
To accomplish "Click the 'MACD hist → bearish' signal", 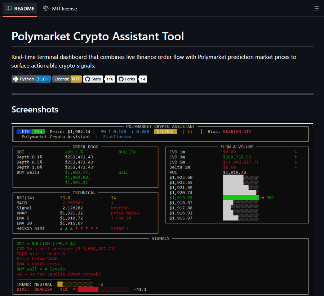I will (41, 254).
